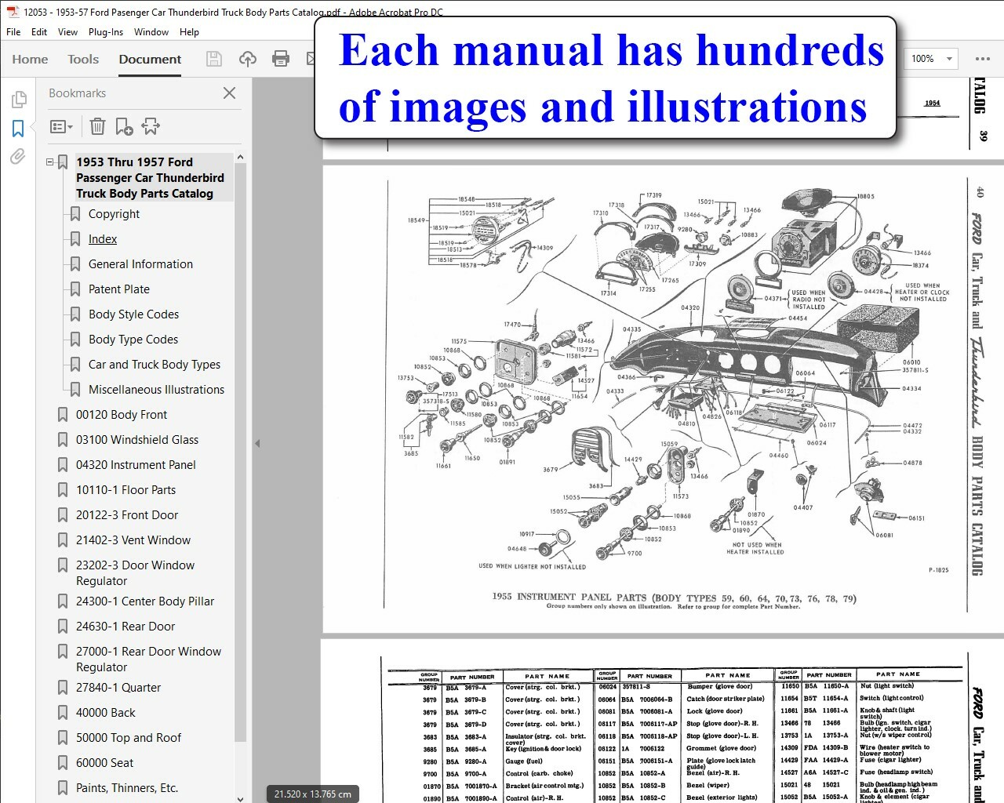Click bookmark icon beside 10110-1 Floor Parts
1004x803 pixels.
(63, 490)
